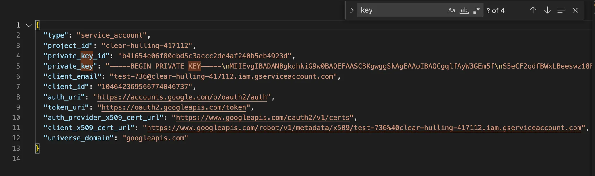Go to previous match arrow

[533, 10]
